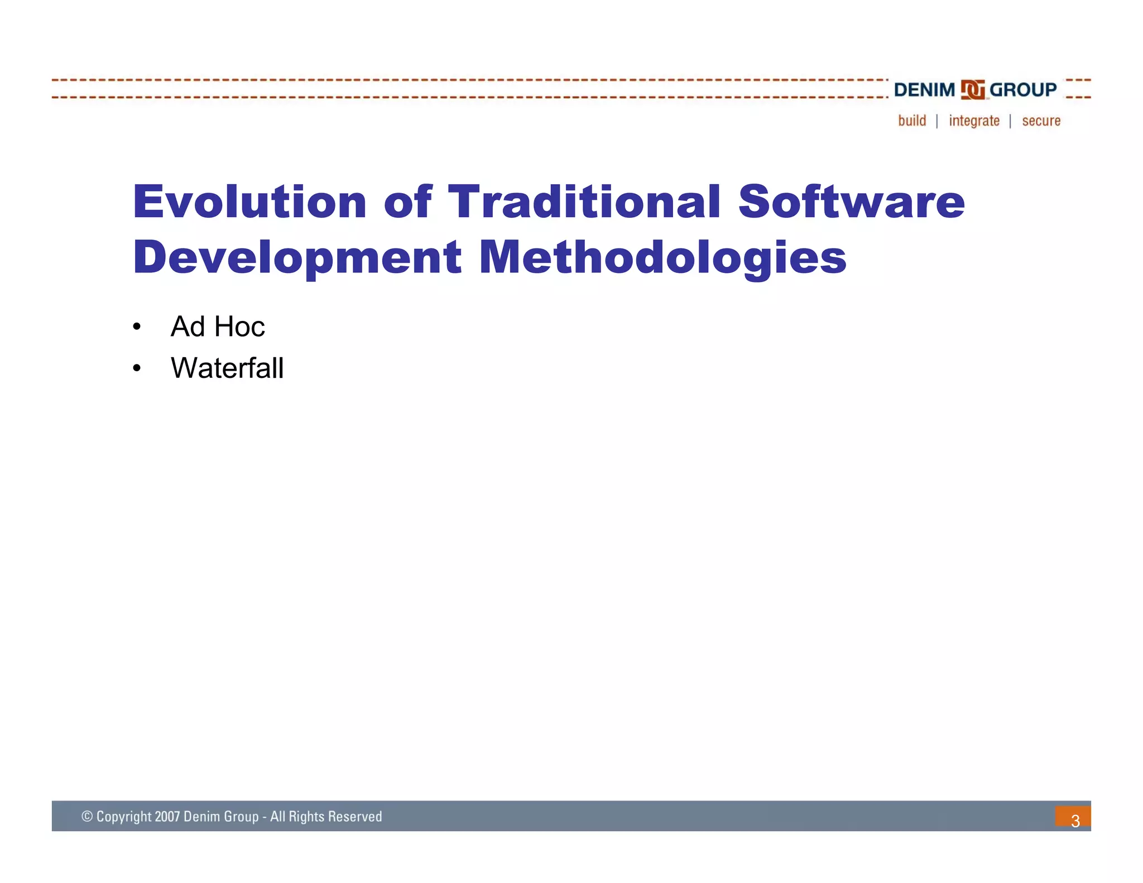Click the bullet dot before Ad Hoc
This screenshot has height=883, width=1143.
pyautogui.click(x=137, y=327)
